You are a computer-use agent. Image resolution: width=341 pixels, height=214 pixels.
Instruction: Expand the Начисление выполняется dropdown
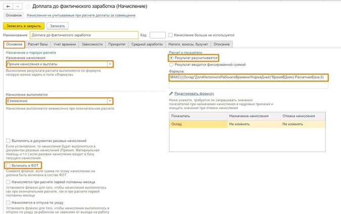pyautogui.click(x=110, y=101)
